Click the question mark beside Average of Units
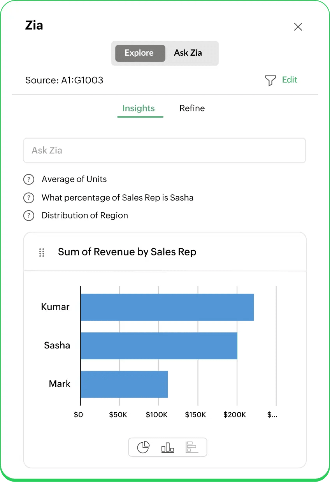Screen dimensions: 330x482 click(x=29, y=179)
